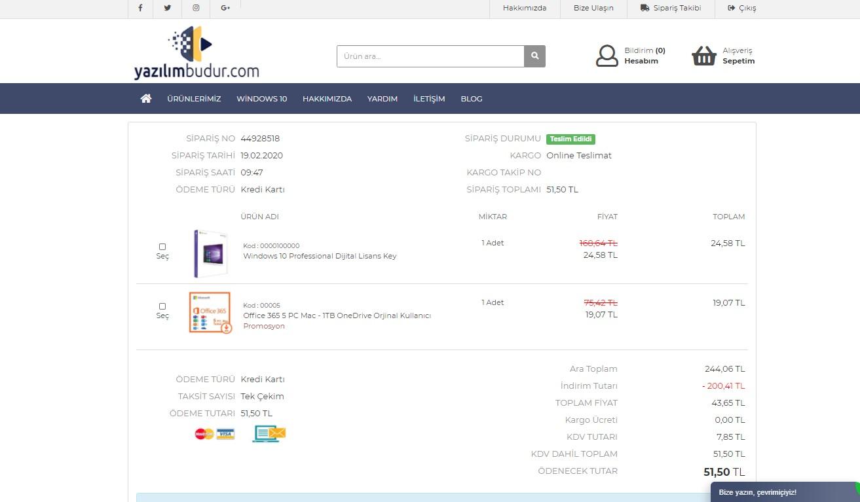Image resolution: width=860 pixels, height=502 pixels.
Task: Click the Kargo Ücreti value 0,00 TL
Action: pos(730,420)
